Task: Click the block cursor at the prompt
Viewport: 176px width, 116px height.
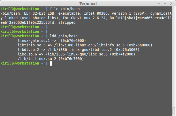Action: pyautogui.click(x=51, y=63)
